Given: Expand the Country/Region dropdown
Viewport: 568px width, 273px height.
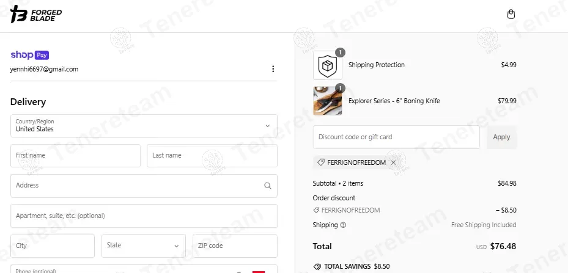Looking at the screenshot, I should click(x=144, y=126).
